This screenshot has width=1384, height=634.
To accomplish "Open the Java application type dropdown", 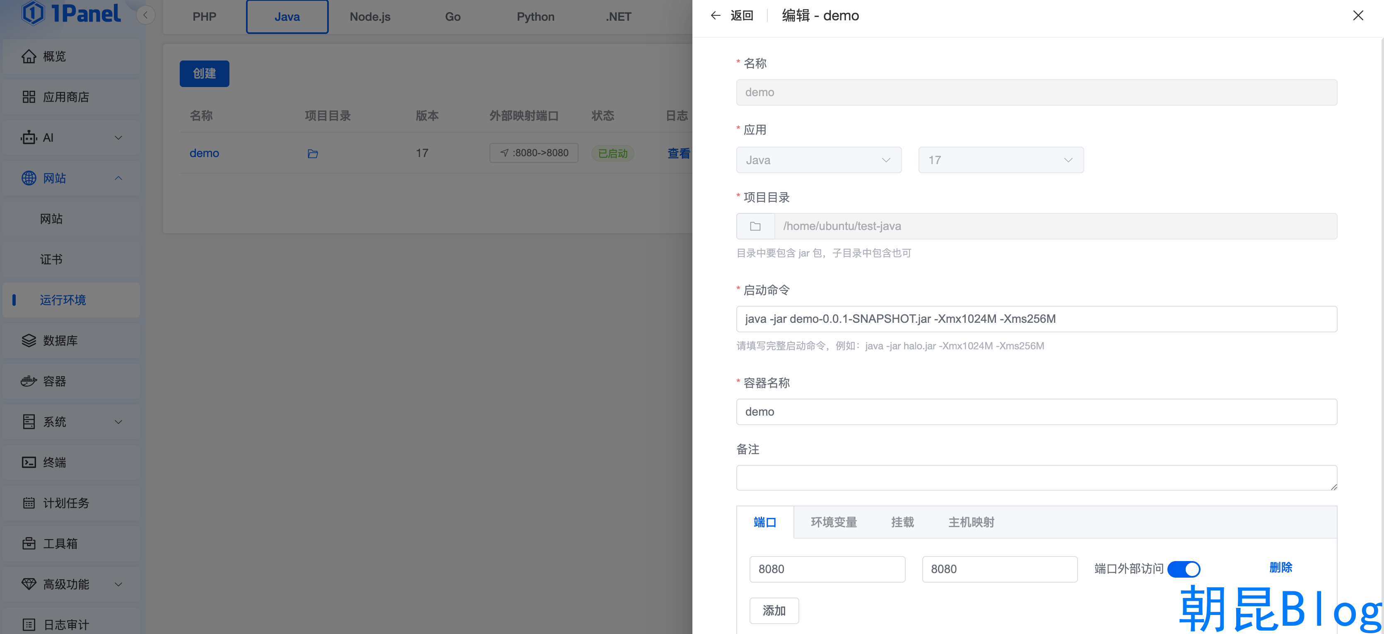I will 819,160.
